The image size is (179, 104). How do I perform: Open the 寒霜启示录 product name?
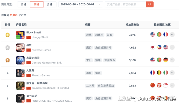coord(33,58)
